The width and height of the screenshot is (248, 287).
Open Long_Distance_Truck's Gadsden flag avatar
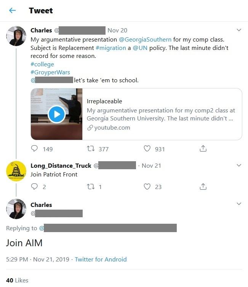[16, 171]
